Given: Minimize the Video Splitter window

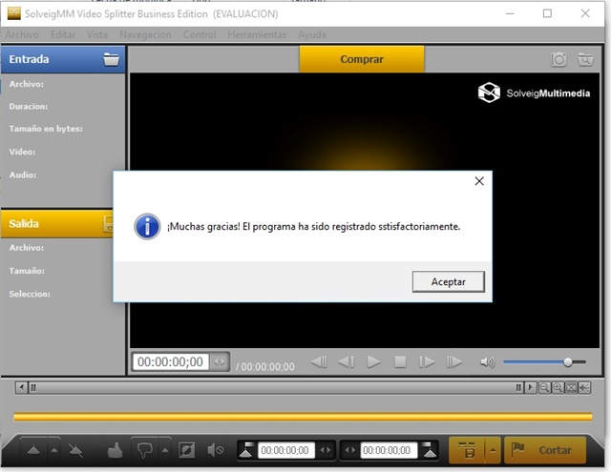Looking at the screenshot, I should (x=510, y=13).
